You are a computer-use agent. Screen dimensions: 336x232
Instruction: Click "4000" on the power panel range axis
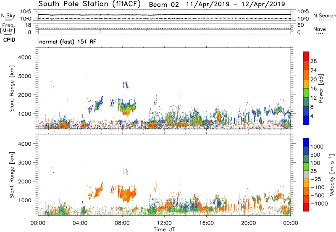[x=25, y=57]
